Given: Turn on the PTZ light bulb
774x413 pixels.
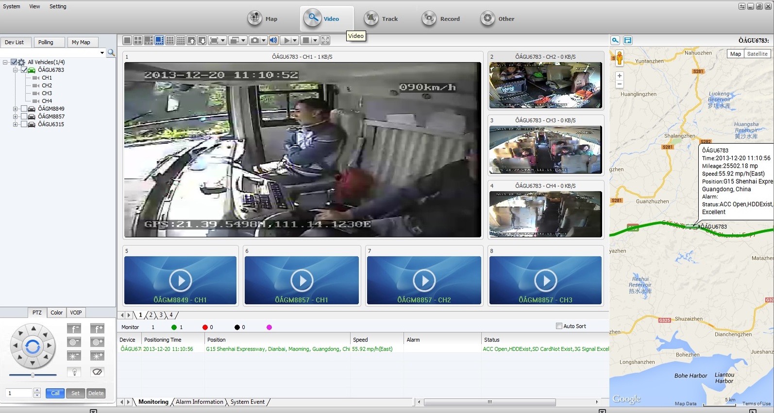Looking at the screenshot, I should [x=74, y=372].
